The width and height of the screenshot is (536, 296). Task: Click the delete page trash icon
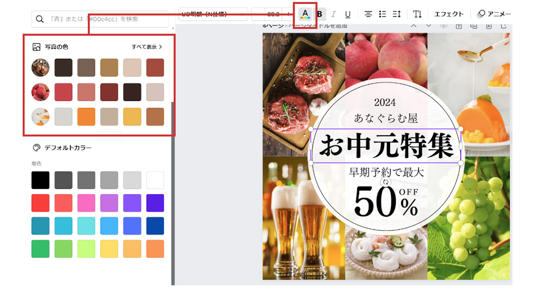point(488,26)
